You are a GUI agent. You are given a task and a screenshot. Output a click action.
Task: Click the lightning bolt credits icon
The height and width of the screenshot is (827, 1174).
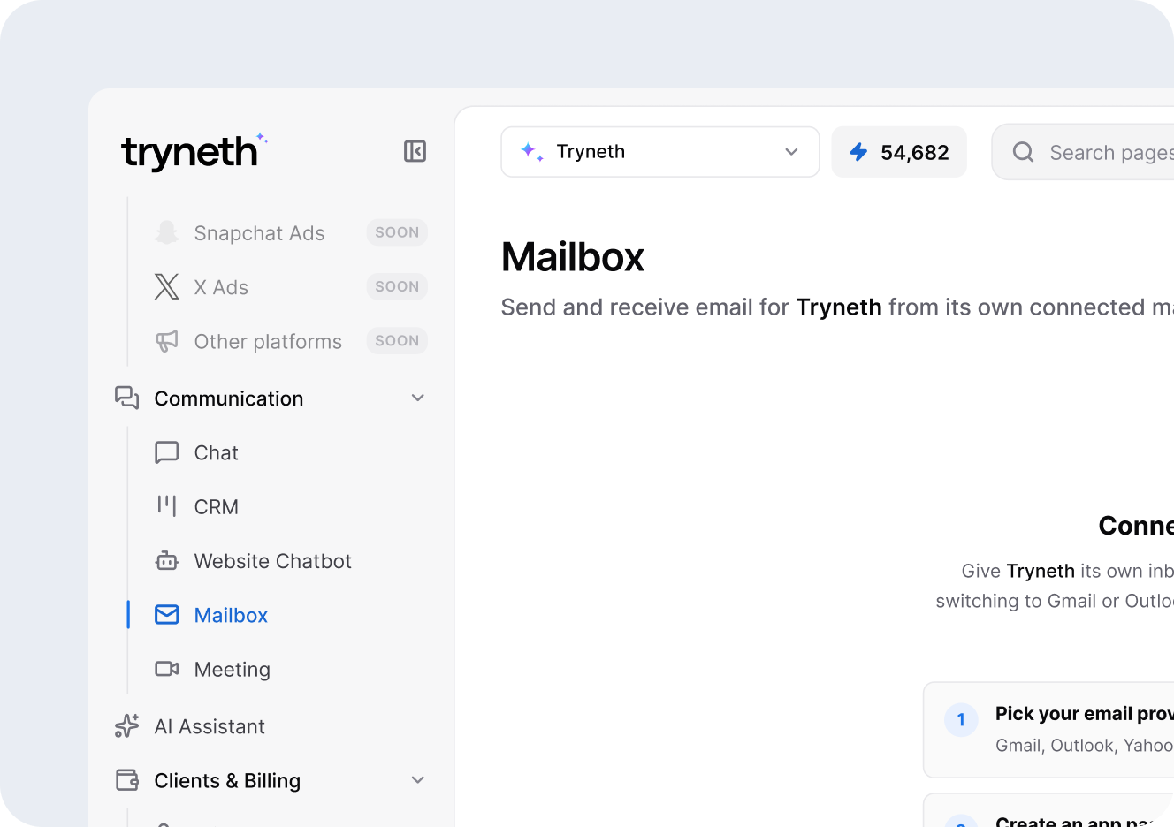point(858,152)
